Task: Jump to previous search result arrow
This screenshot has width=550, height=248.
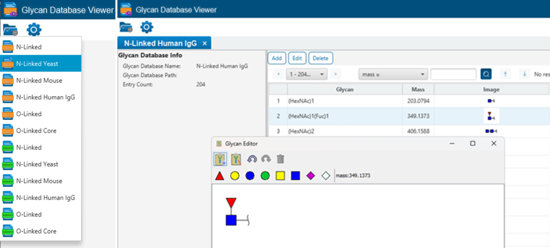Action: click(505, 75)
